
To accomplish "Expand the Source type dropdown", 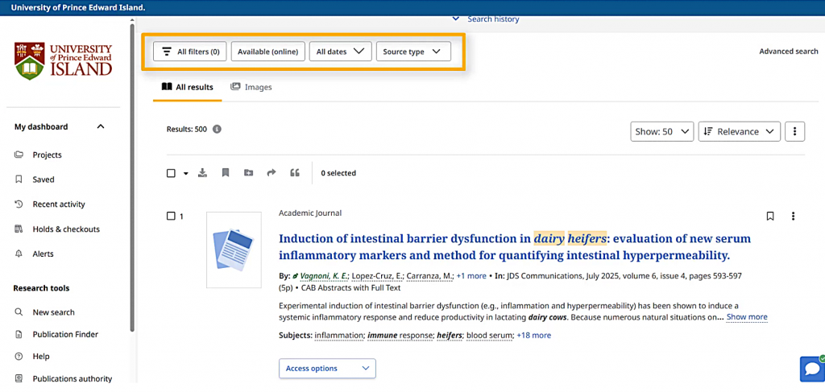I will (x=412, y=52).
